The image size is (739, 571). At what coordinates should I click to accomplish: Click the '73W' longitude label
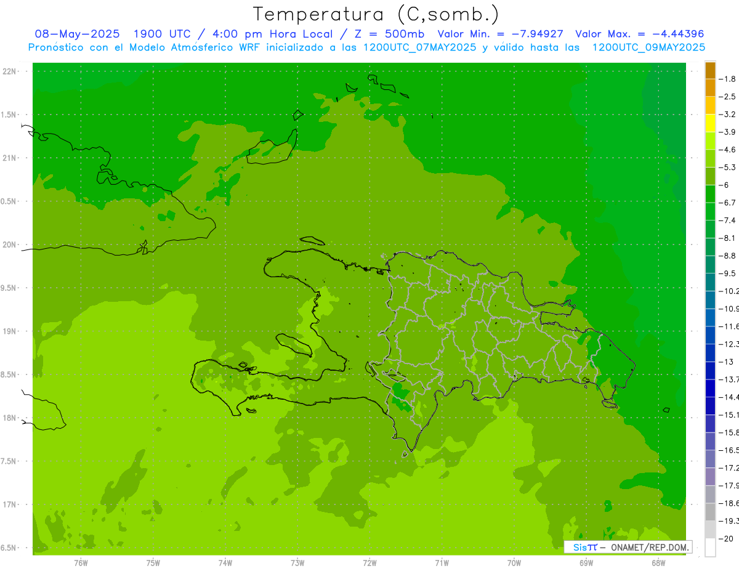(x=297, y=562)
